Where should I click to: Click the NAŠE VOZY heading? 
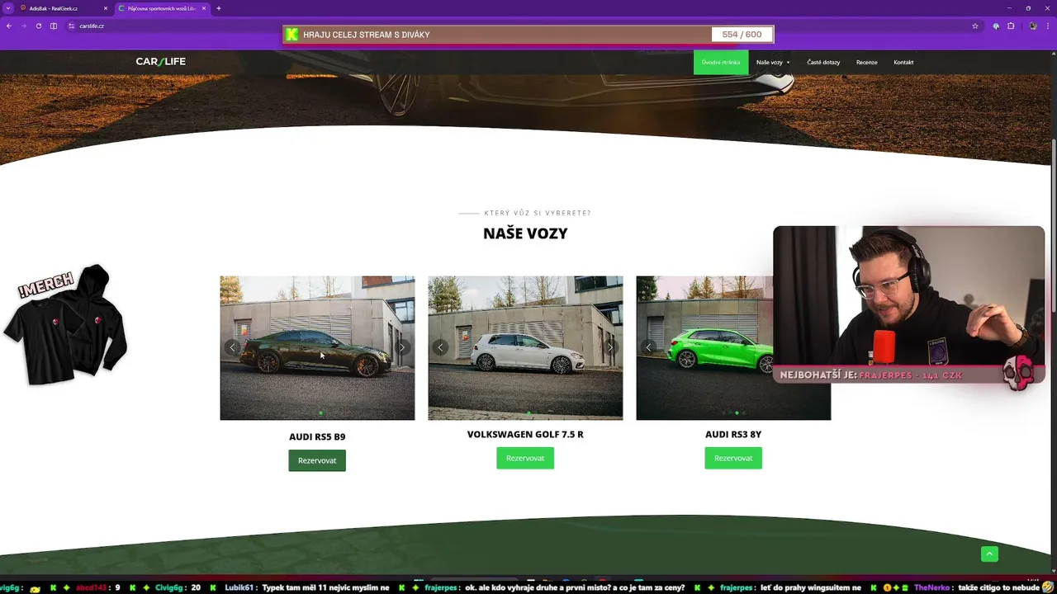pyautogui.click(x=525, y=233)
